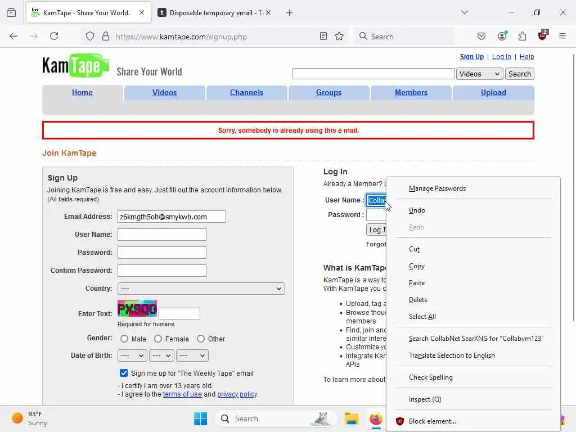Expand the Country dropdown
The height and width of the screenshot is (432, 576).
tap(201, 289)
